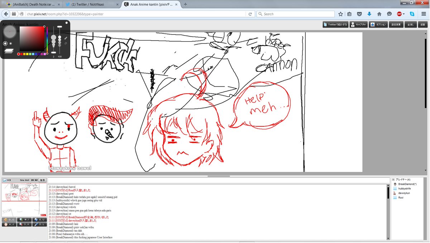The height and width of the screenshot is (243, 430).
Task: Pick the orange preset color swatch
Action: (24, 54)
